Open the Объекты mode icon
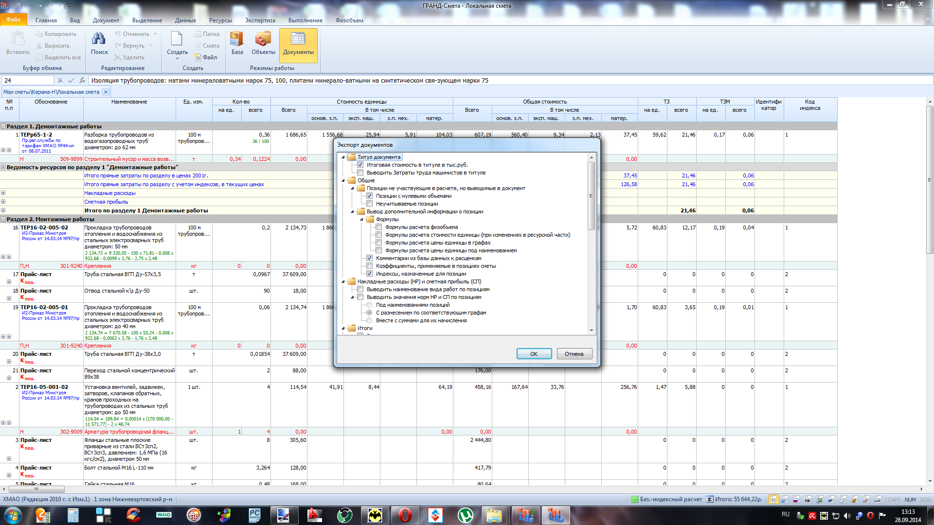The width and height of the screenshot is (934, 525). click(x=263, y=39)
